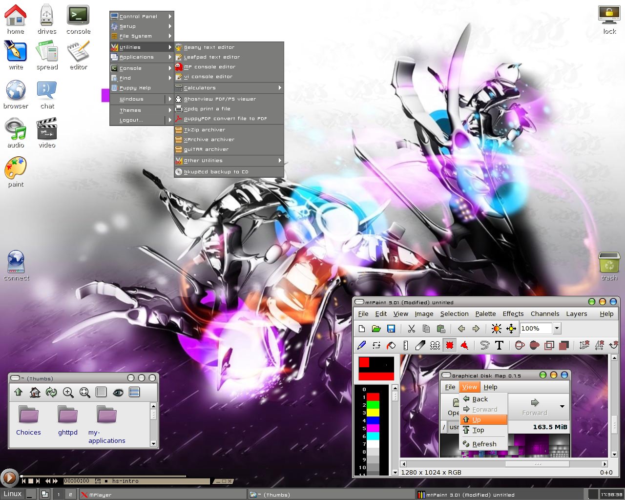This screenshot has height=500, width=625.
Task: Select the Lasso selection tool
Action: pos(485,345)
